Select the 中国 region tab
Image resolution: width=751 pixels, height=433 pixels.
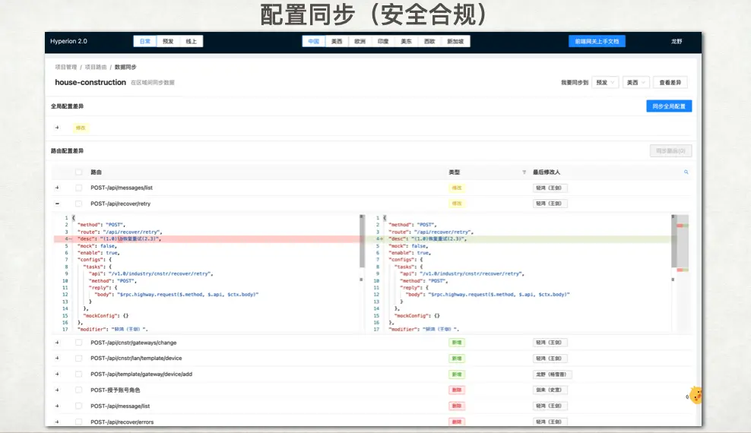[x=314, y=42]
